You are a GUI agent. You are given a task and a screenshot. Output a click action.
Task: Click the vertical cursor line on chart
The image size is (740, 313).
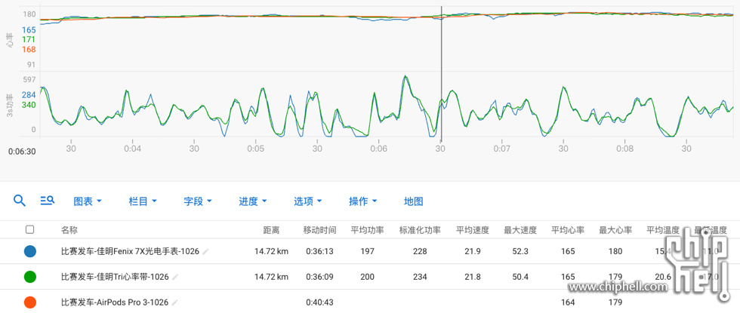[x=441, y=73]
